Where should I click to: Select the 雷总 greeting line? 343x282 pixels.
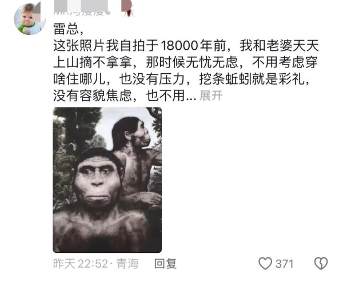tap(69, 29)
